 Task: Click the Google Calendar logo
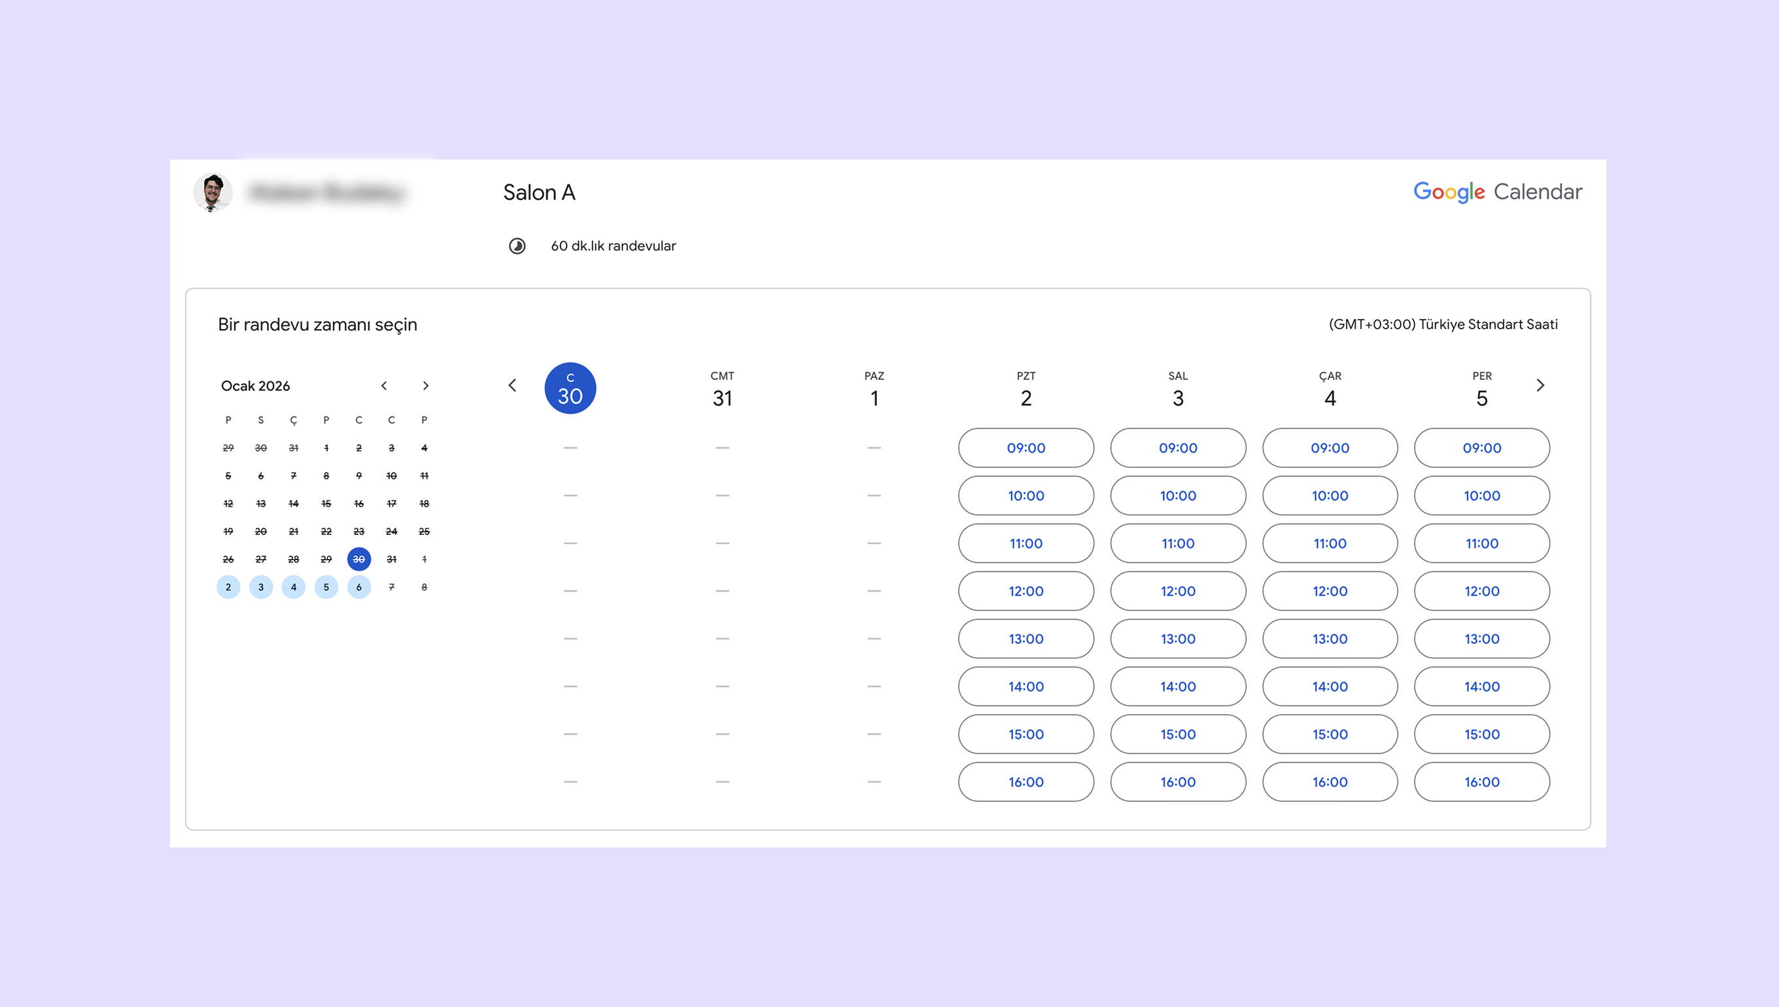pos(1498,192)
